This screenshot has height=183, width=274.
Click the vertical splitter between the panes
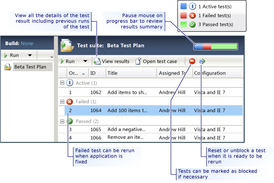coord(56,89)
